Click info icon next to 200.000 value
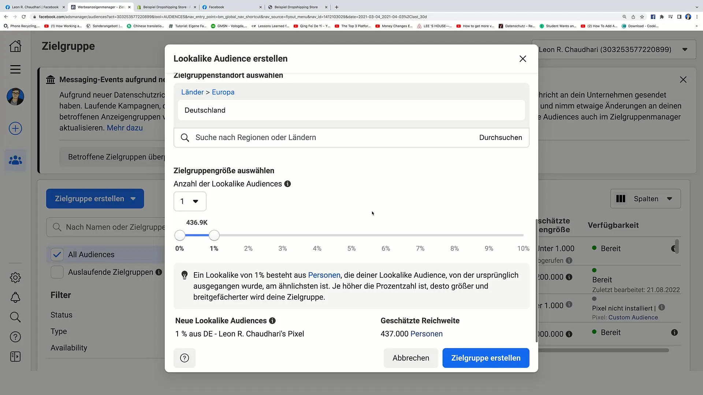The height and width of the screenshot is (395, 703). 569,277
